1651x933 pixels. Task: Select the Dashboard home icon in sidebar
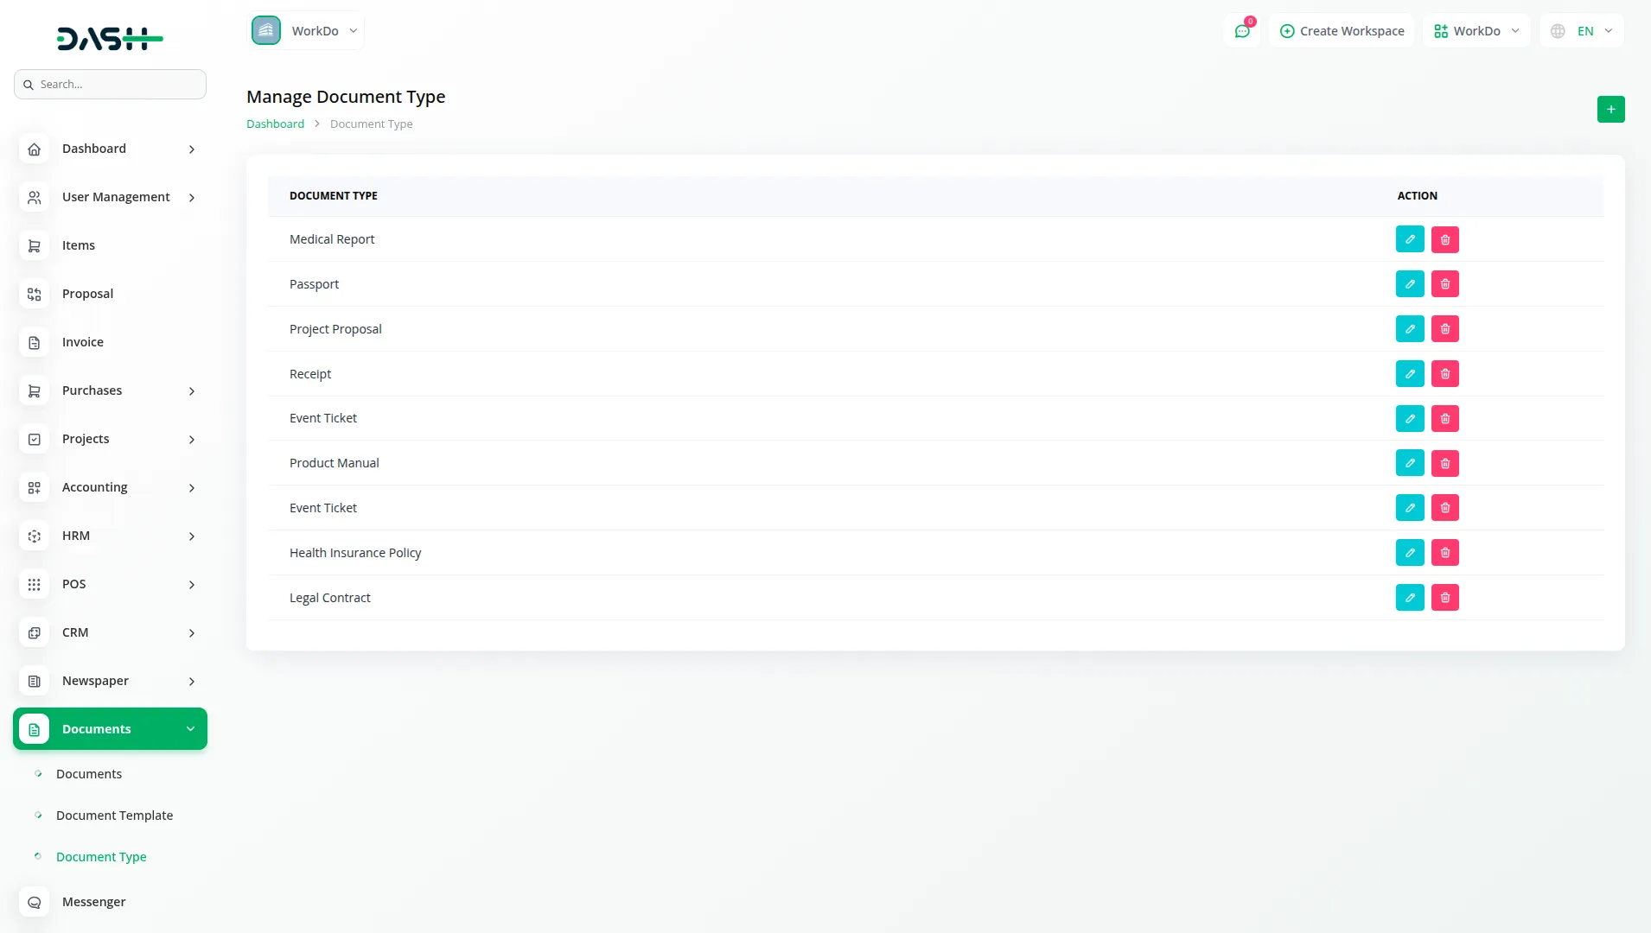click(x=34, y=149)
